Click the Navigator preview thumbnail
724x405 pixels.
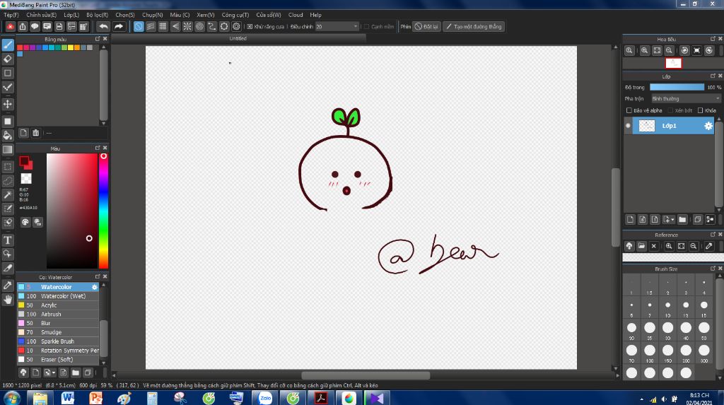(x=673, y=64)
